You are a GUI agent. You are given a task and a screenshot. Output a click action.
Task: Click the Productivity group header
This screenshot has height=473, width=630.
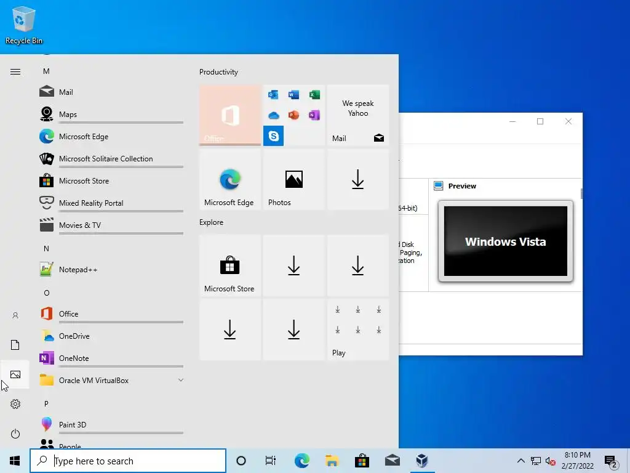click(218, 72)
